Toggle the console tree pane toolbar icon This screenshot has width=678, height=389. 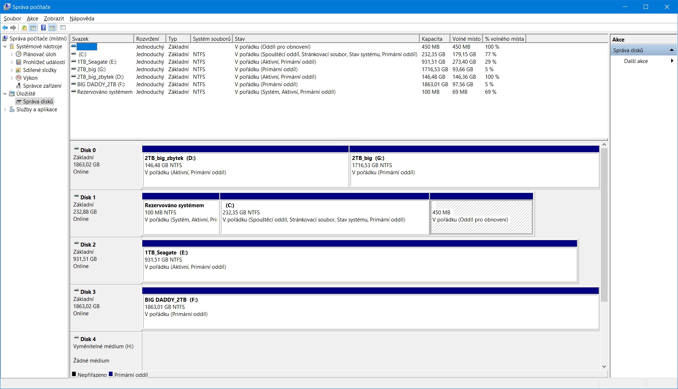click(x=33, y=28)
